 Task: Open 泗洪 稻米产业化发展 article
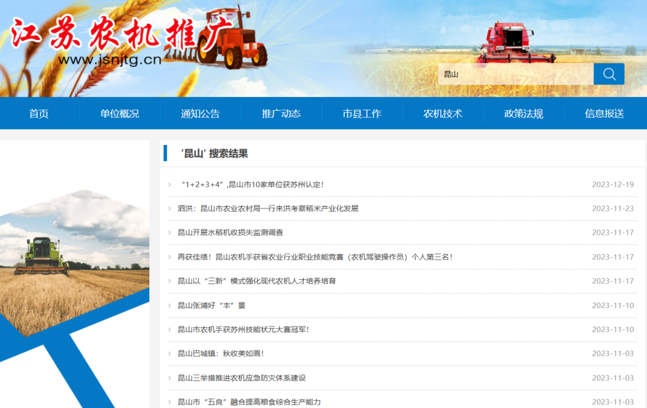coord(268,208)
